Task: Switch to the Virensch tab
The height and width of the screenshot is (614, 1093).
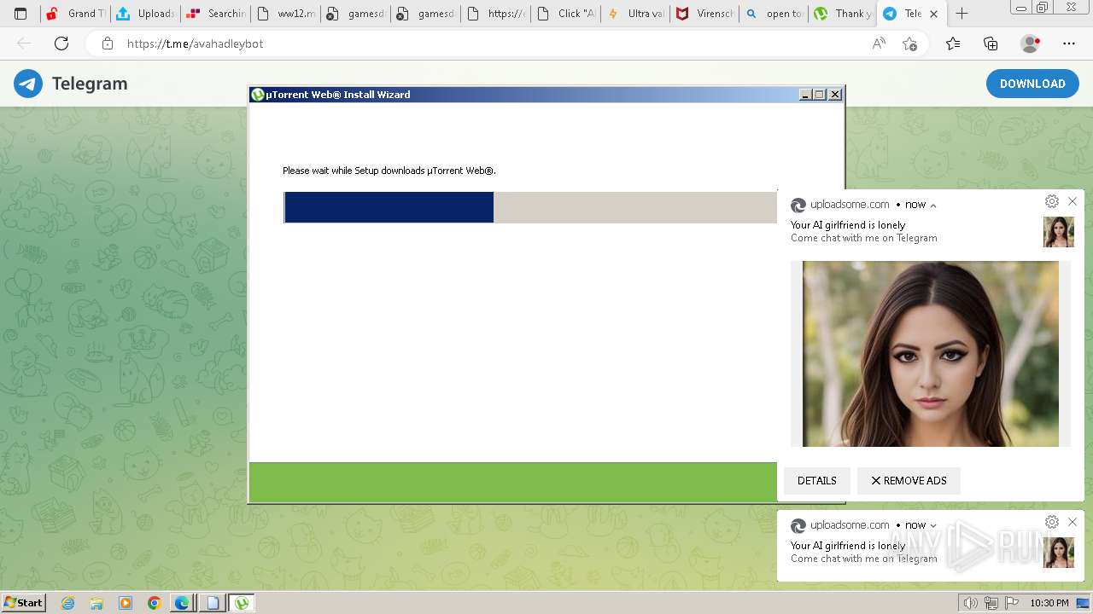Action: (x=705, y=14)
